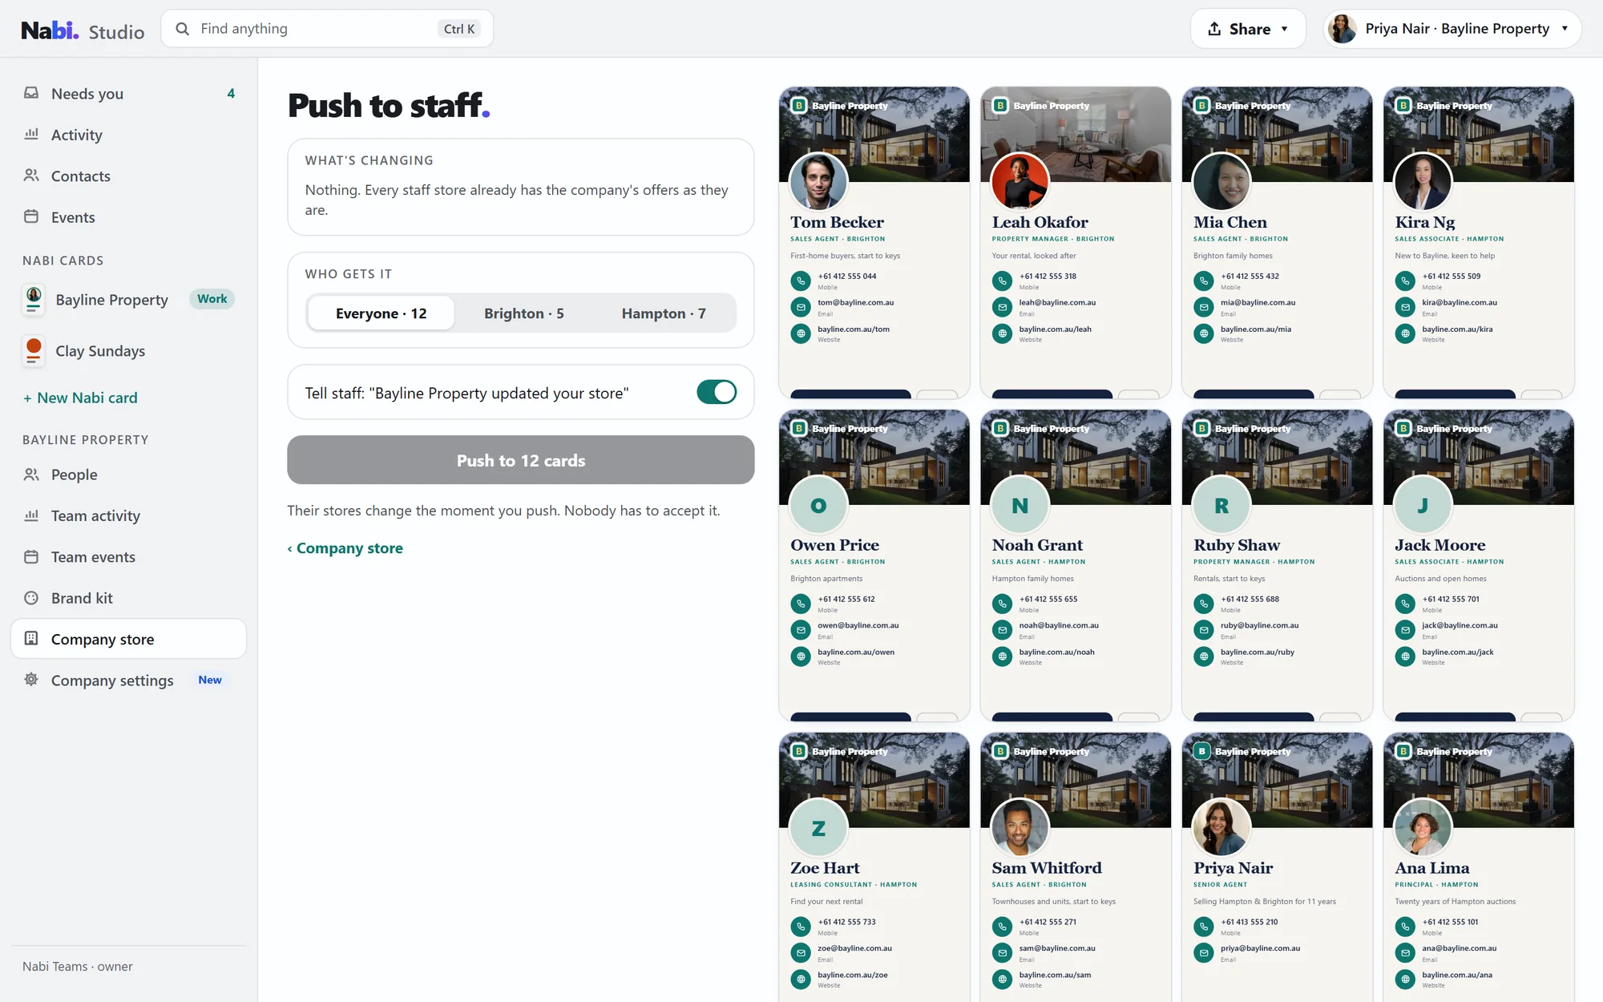Viewport: 1603px width, 1002px height.
Task: Click Ana Lima's email icon
Action: pos(1405,953)
